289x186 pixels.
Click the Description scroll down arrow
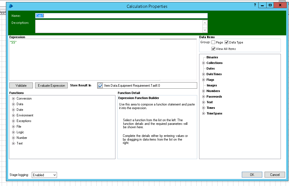pyautogui.click(x=205, y=30)
